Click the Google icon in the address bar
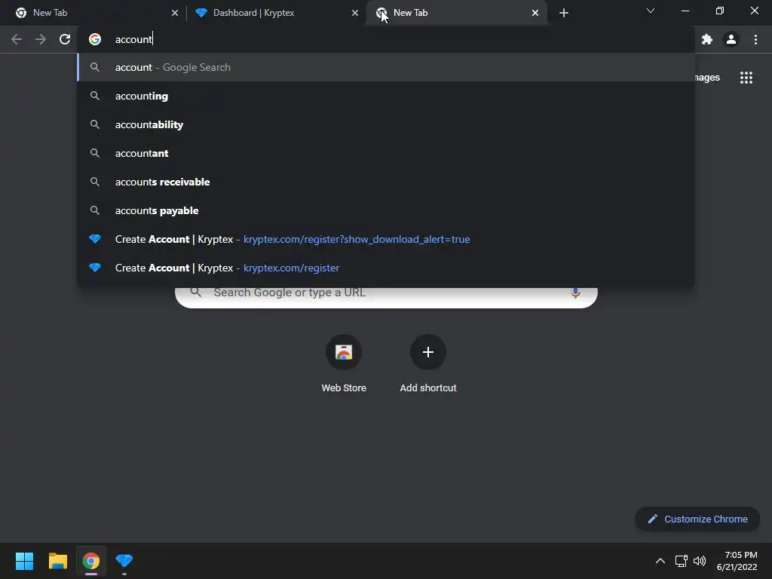This screenshot has width=772, height=579. point(95,39)
